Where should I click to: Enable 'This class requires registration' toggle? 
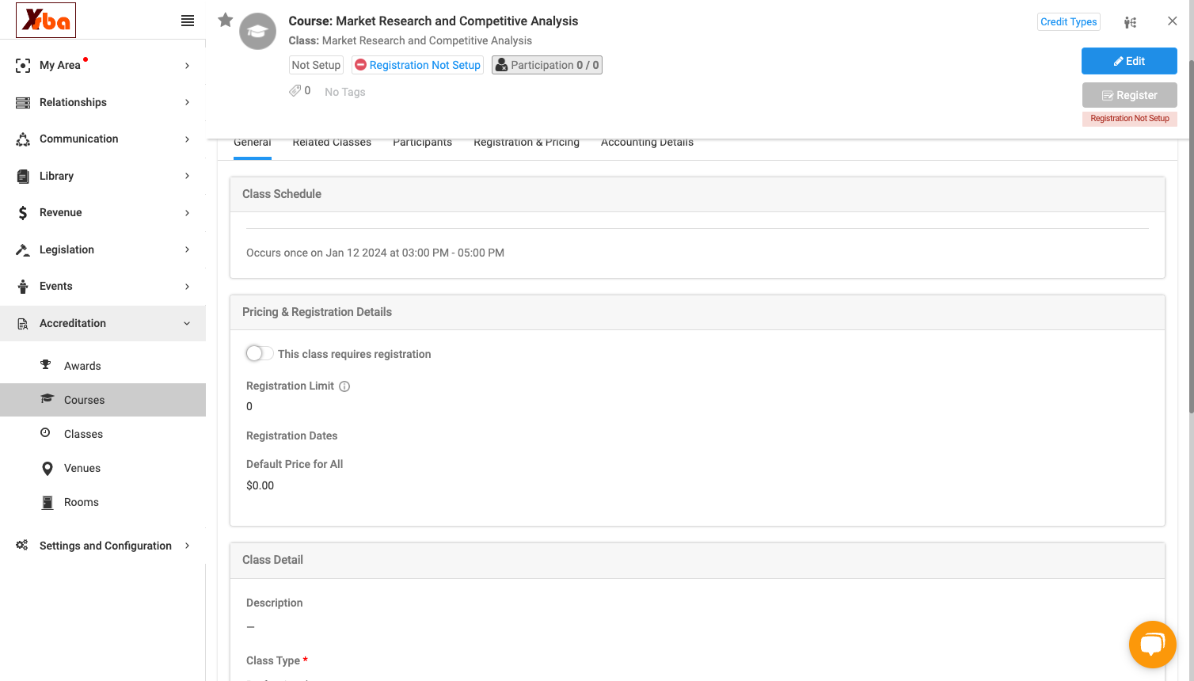[259, 354]
